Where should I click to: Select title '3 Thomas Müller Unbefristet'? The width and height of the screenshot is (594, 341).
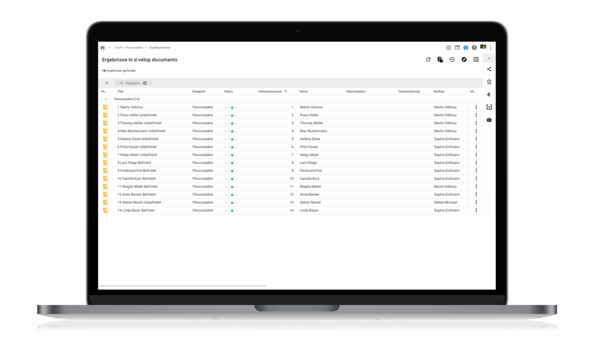pyautogui.click(x=139, y=123)
